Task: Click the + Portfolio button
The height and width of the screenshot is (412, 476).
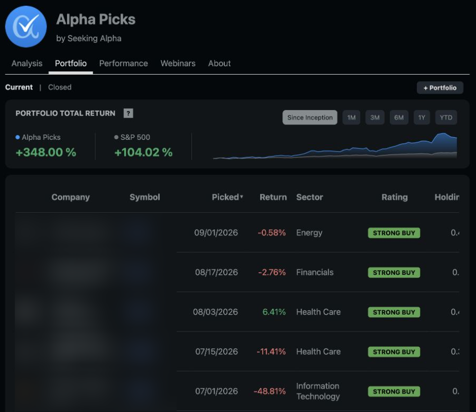Action: (x=440, y=87)
